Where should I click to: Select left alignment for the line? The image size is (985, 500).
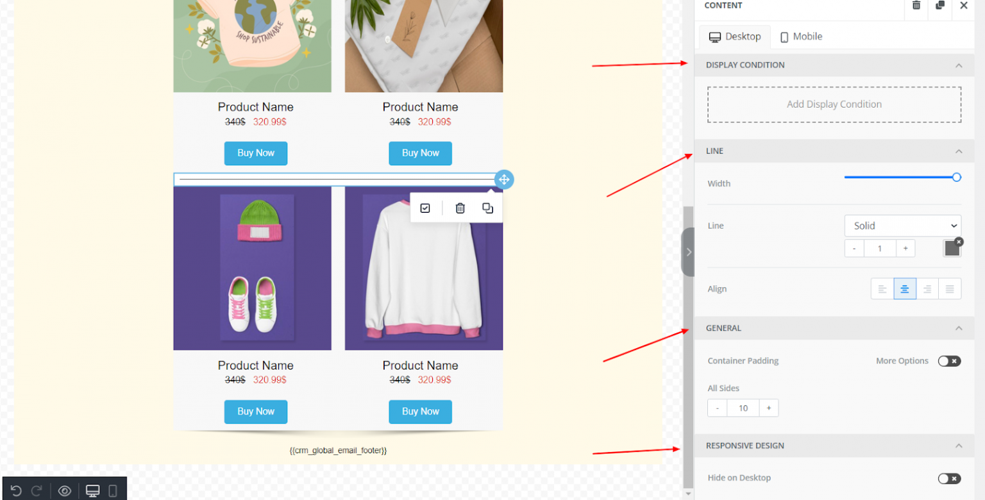tap(882, 288)
